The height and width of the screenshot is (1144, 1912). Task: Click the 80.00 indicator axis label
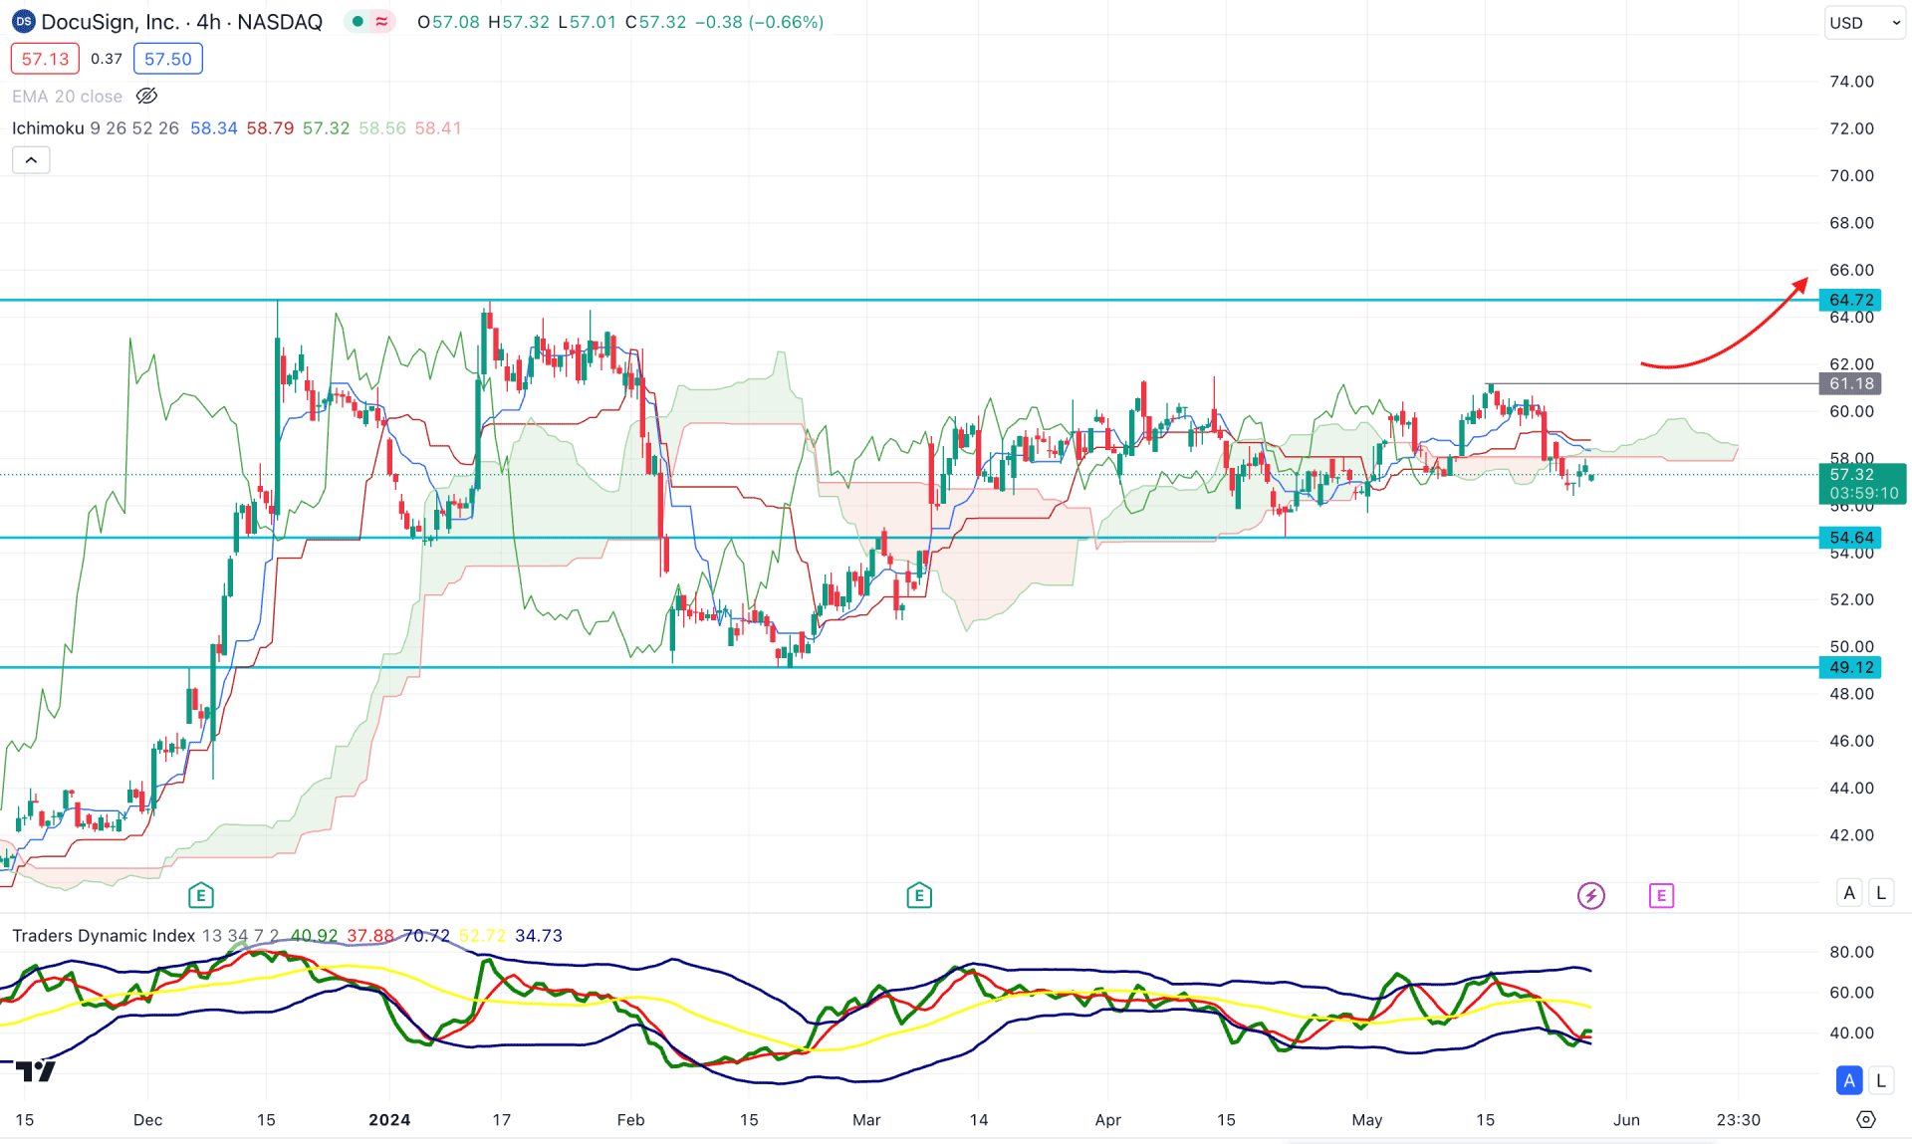(x=1851, y=952)
